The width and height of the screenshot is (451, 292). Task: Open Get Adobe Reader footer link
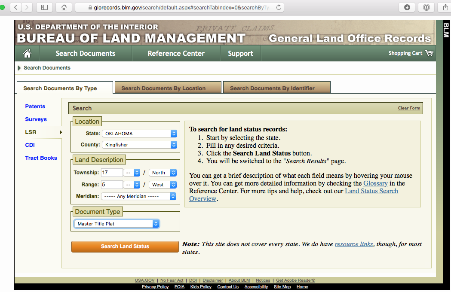(296, 280)
